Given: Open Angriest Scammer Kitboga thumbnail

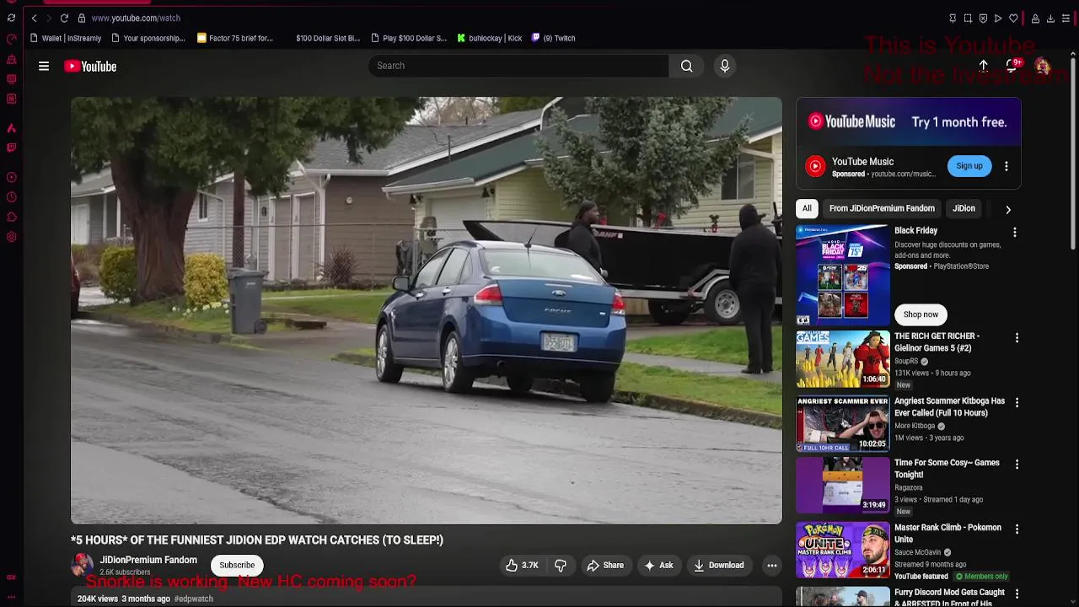Looking at the screenshot, I should click(843, 425).
